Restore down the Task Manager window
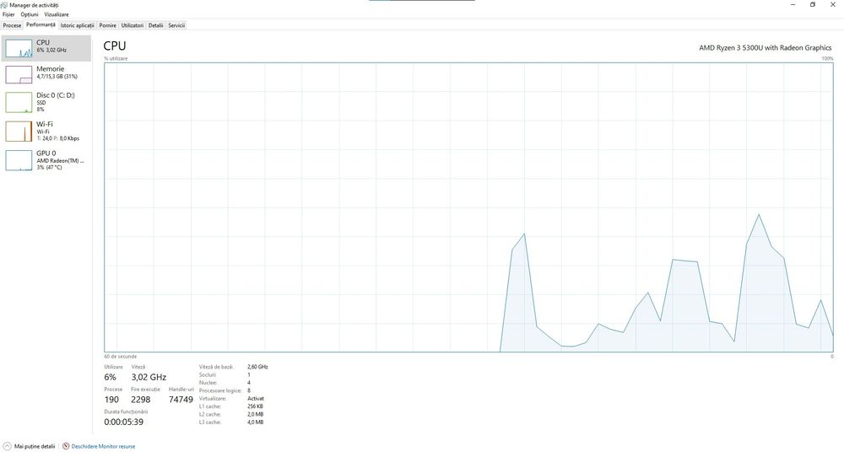 coord(813,5)
